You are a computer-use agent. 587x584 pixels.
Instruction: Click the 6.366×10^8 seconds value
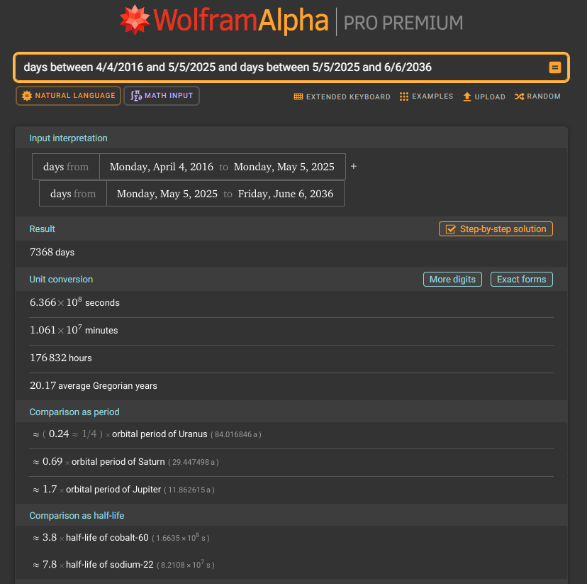pyautogui.click(x=74, y=302)
